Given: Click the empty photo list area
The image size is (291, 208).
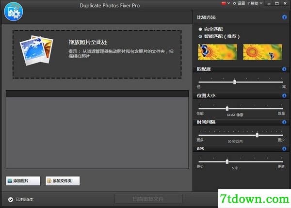Looking at the screenshot, I should (97, 132).
